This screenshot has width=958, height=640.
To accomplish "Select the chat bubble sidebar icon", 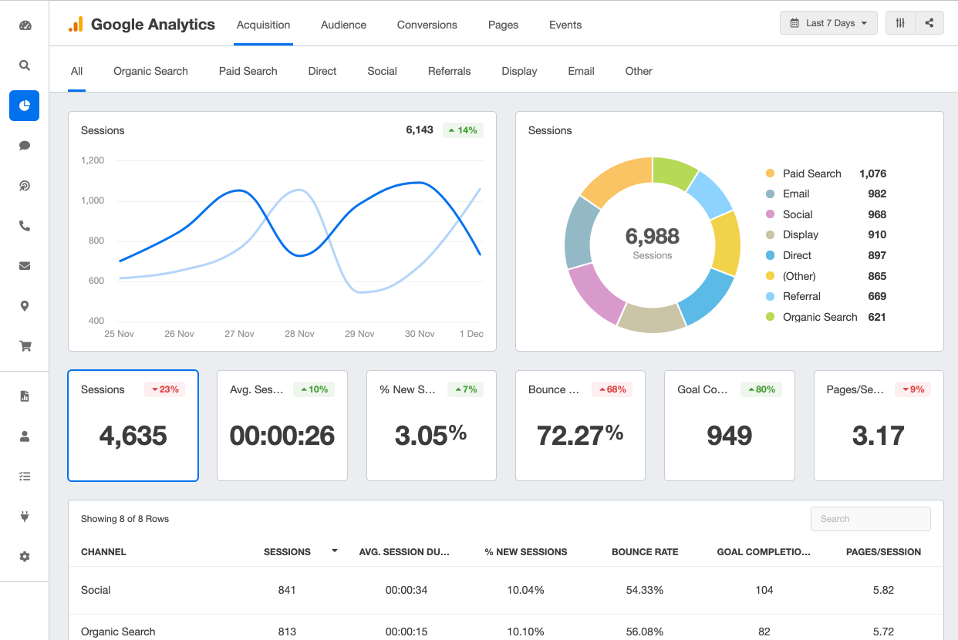I will tap(25, 146).
